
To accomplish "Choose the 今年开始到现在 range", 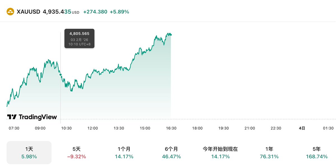I will [x=220, y=153].
